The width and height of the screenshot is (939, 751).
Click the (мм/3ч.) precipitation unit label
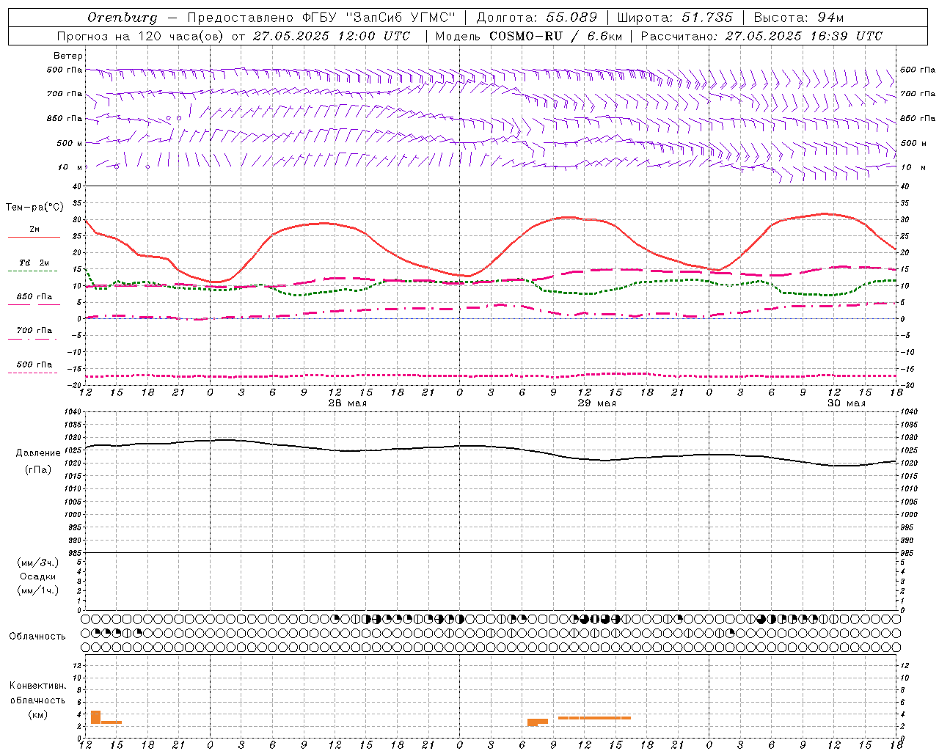coord(38,563)
